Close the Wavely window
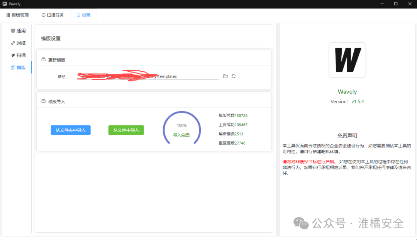Screen dimensions: 417x240 410,4
